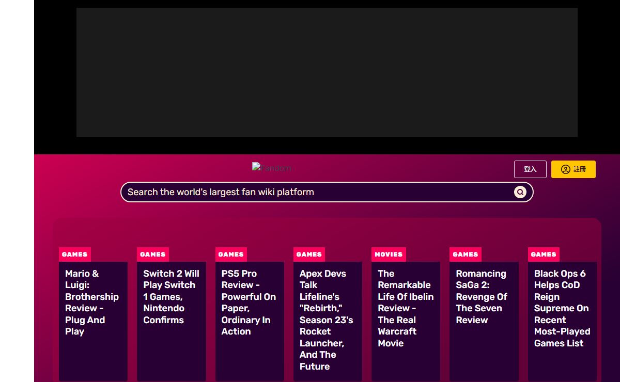The width and height of the screenshot is (620, 382).
Task: Click the yellow 註冊 register button
Action: click(x=574, y=169)
